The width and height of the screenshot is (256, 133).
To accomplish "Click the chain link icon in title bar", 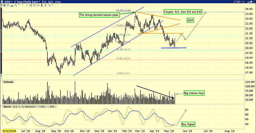I will pos(238,2).
